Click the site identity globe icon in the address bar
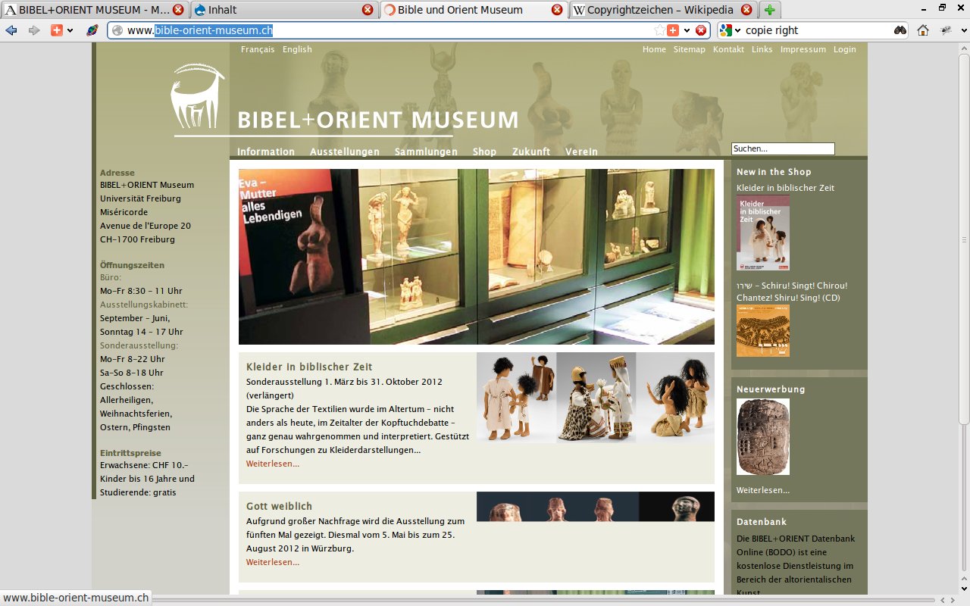Image resolution: width=970 pixels, height=606 pixels. tap(117, 30)
